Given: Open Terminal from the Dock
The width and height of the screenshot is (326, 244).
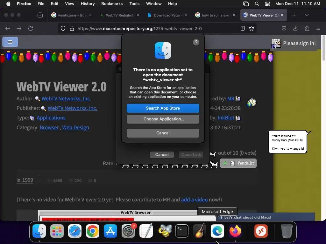Looking at the screenshot, I should click(x=182, y=231).
